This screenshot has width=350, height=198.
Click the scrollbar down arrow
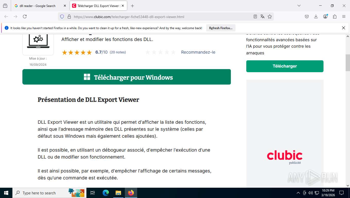coord(348,185)
